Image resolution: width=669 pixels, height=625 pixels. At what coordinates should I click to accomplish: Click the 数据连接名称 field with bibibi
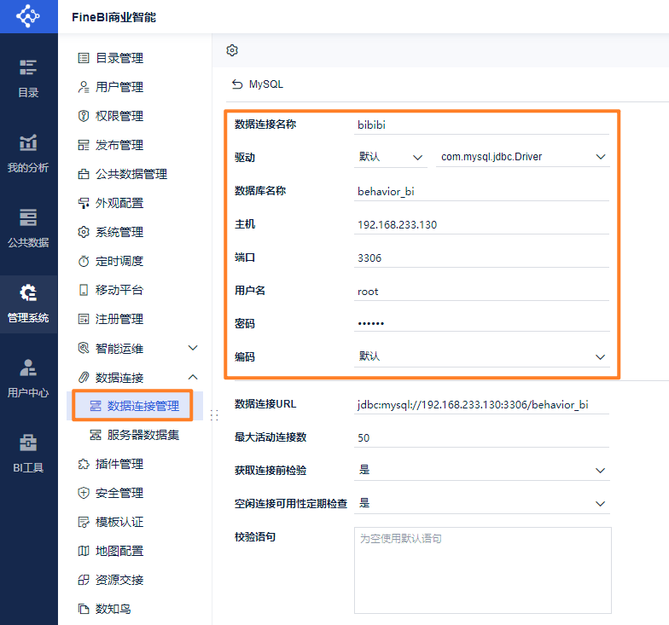tap(481, 124)
